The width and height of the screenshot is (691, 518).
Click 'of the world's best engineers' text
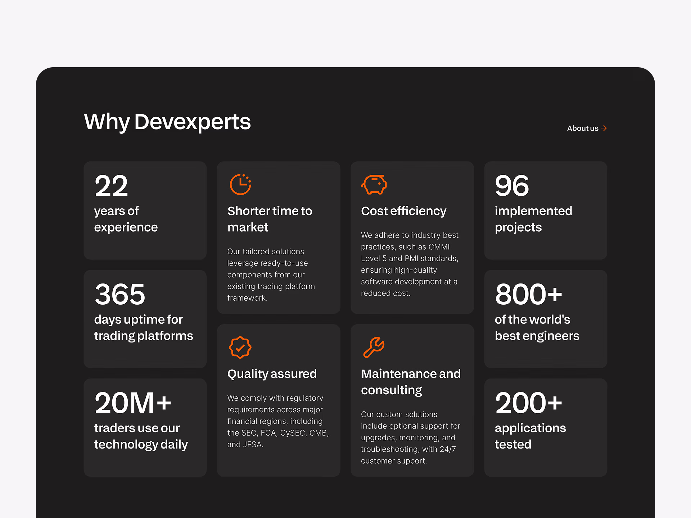(537, 328)
